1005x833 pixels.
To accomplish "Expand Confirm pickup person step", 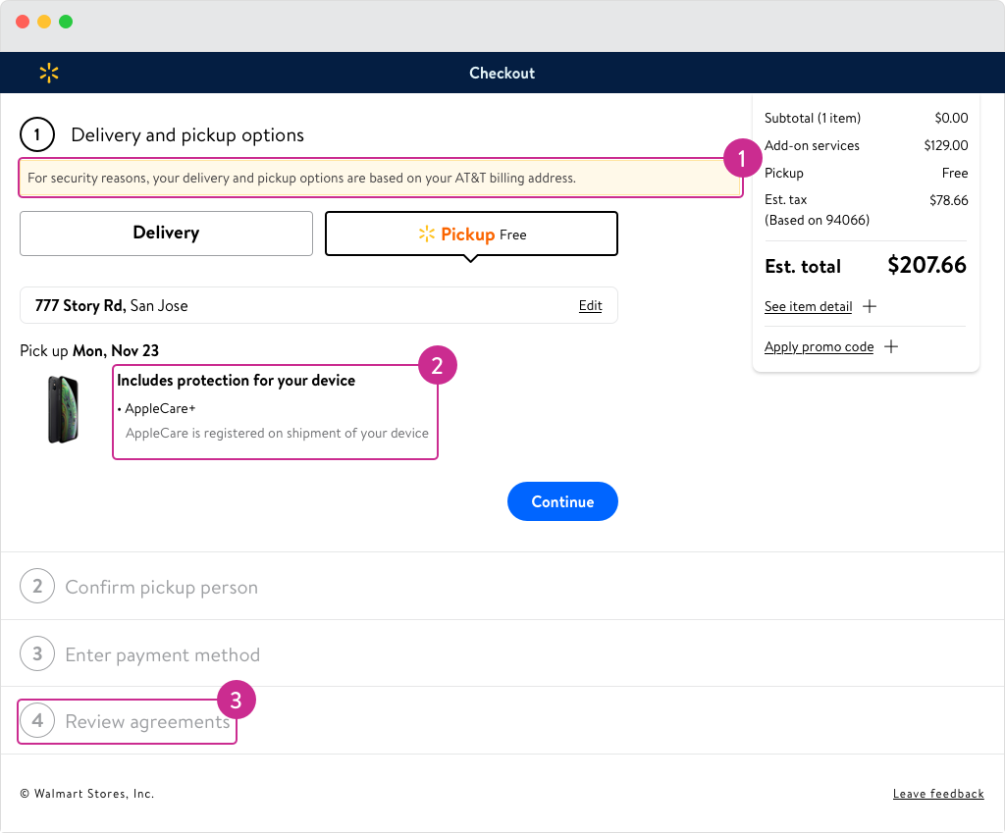I will (x=161, y=588).
